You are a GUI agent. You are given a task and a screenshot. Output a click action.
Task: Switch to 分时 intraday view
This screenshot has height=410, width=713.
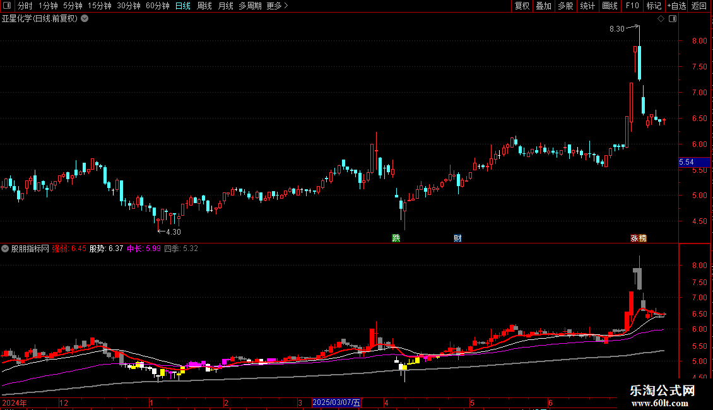[25, 6]
